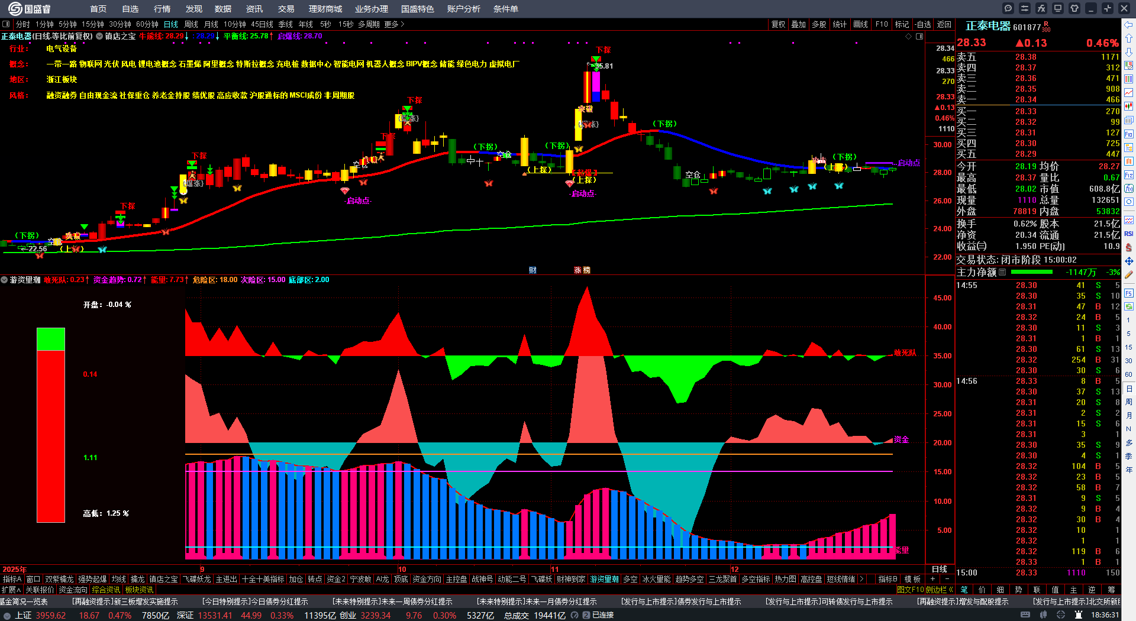Toggle the 画线 drawing mode
Screen dimensions: 1136x621
coord(860,24)
